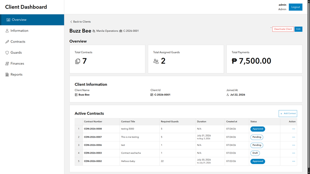Viewport: 310px width, 174px height.
Task: Click the ID icon beside header C-2026-0001
Action: 121,31
